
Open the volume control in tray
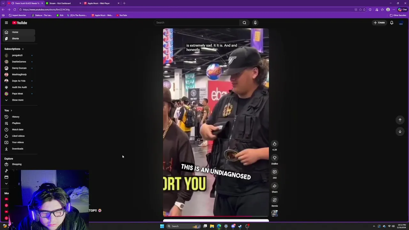tap(393, 226)
